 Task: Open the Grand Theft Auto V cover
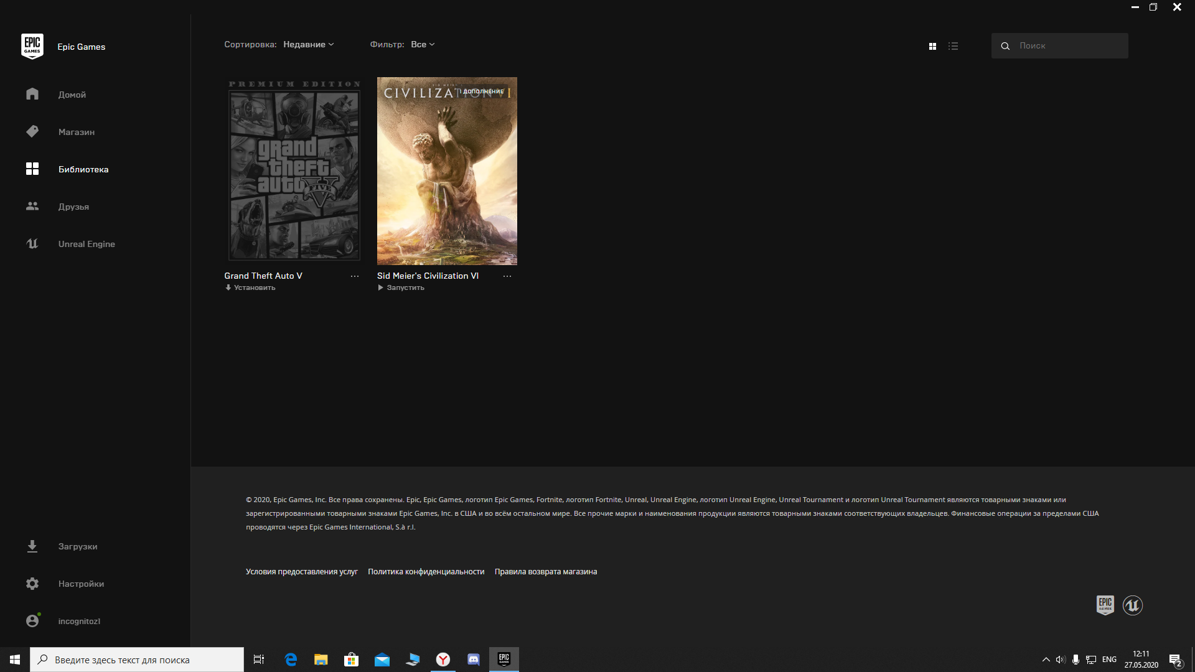[x=294, y=171]
